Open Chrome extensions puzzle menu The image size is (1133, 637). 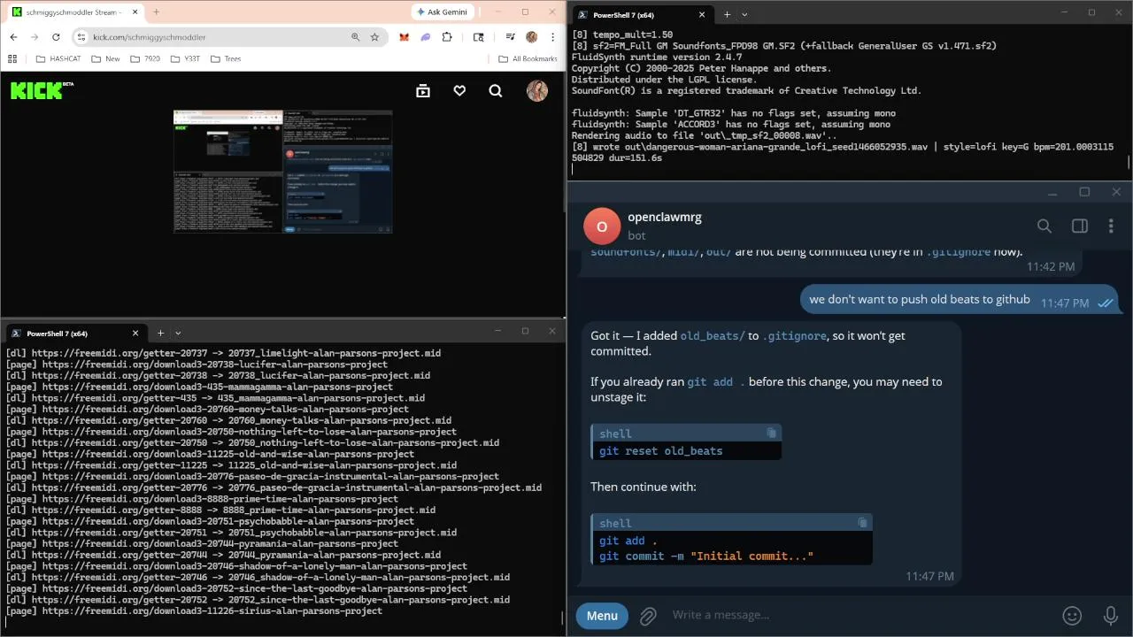click(447, 37)
